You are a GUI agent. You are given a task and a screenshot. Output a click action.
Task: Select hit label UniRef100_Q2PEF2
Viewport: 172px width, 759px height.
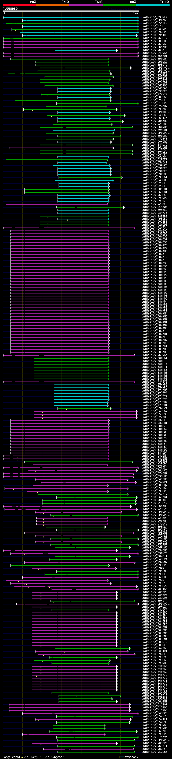tap(154, 74)
